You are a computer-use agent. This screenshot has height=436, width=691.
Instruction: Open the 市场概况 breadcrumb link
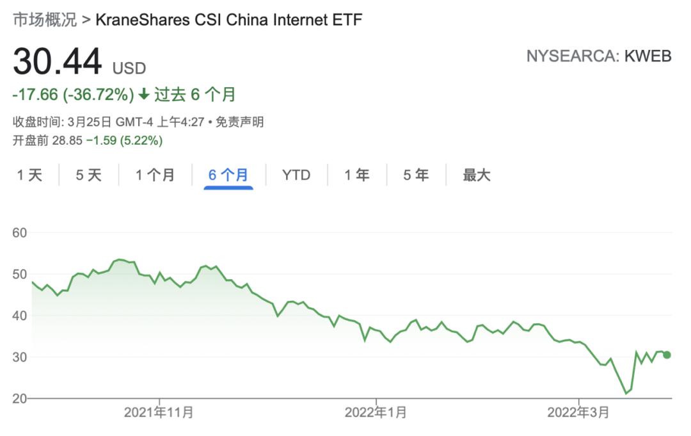point(45,20)
